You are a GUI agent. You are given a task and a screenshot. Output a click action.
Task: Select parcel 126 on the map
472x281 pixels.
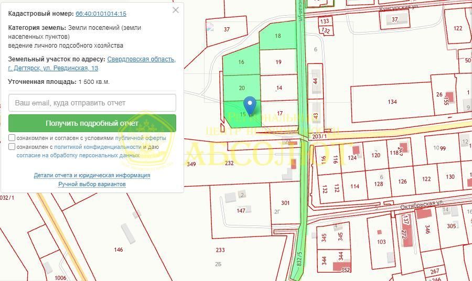coord(402,181)
